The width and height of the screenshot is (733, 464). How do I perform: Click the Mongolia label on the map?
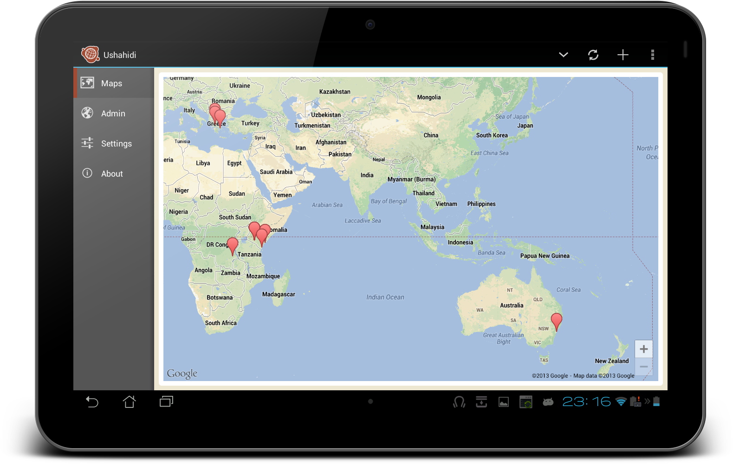click(429, 97)
